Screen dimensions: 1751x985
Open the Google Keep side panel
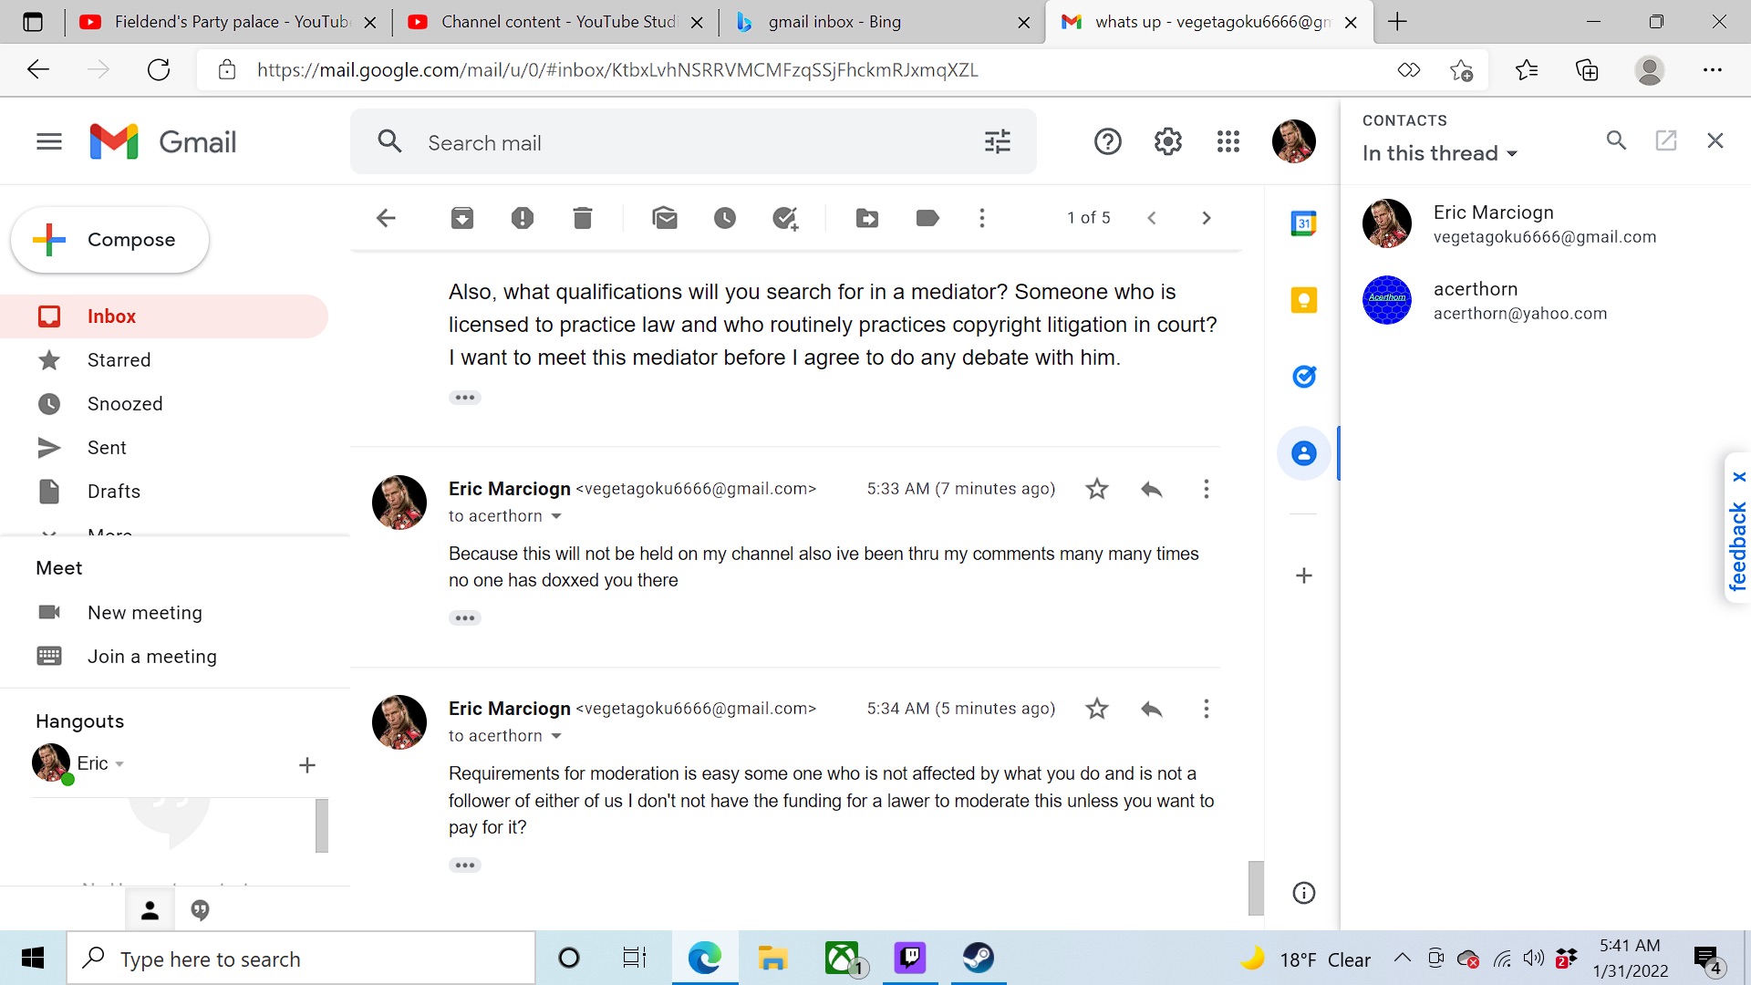click(x=1304, y=300)
